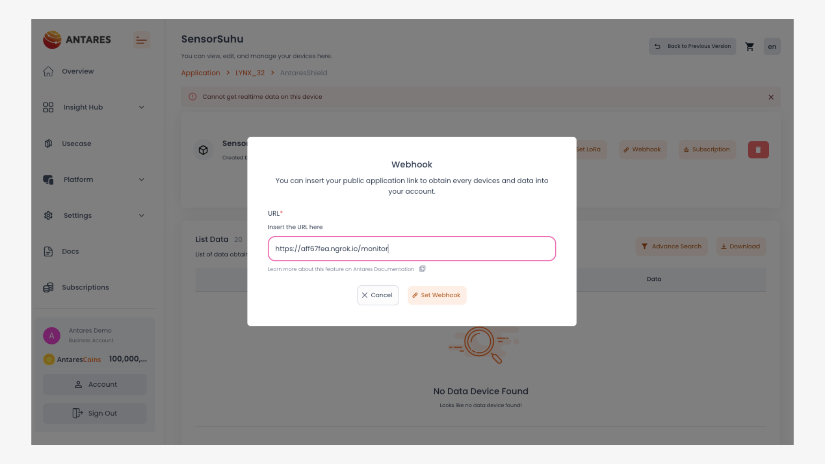
Task: Open the Docs sidebar item
Action: tap(70, 251)
